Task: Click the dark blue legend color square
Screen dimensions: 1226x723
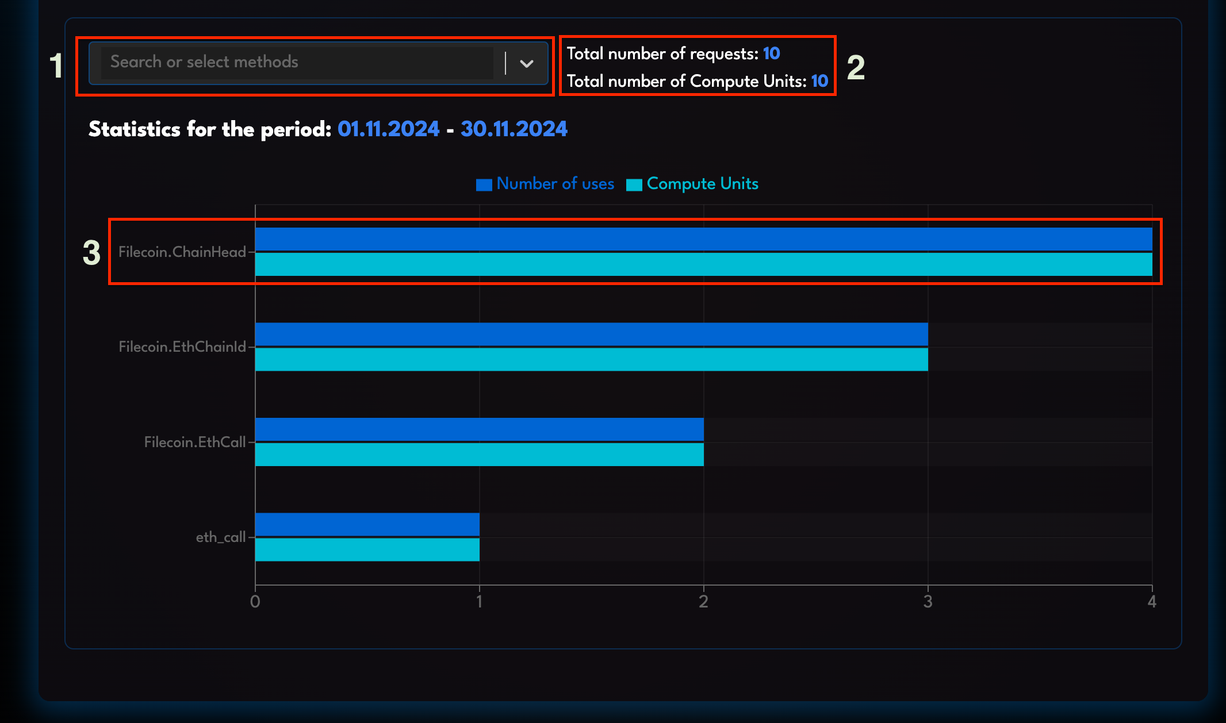Action: 484,184
